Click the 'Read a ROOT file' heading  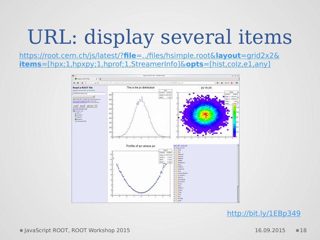coord(82,87)
